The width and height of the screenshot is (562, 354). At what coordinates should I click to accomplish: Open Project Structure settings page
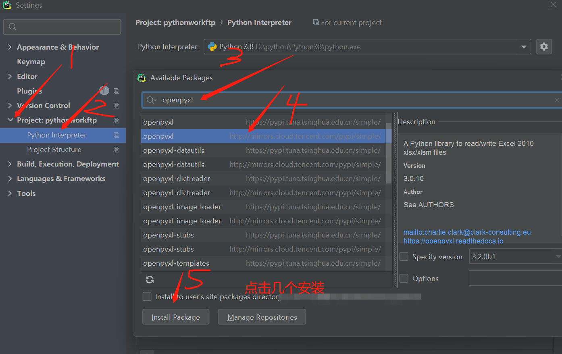coord(54,150)
